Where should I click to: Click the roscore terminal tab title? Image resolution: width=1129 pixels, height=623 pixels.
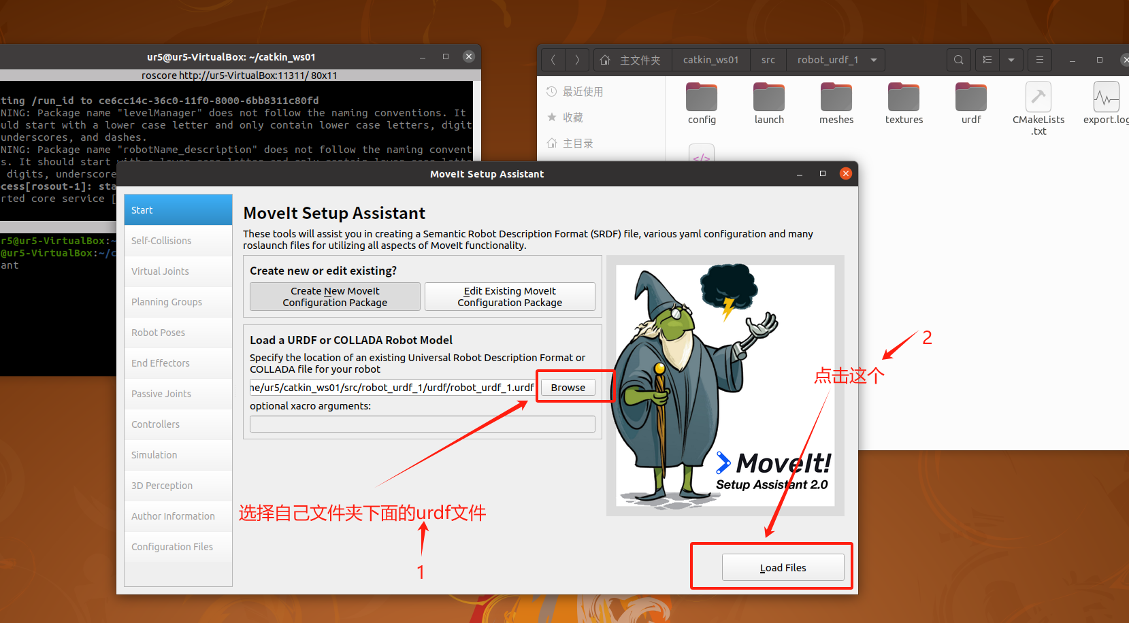point(240,75)
